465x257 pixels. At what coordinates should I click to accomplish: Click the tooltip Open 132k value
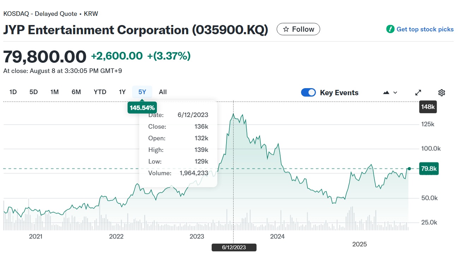[x=201, y=138]
